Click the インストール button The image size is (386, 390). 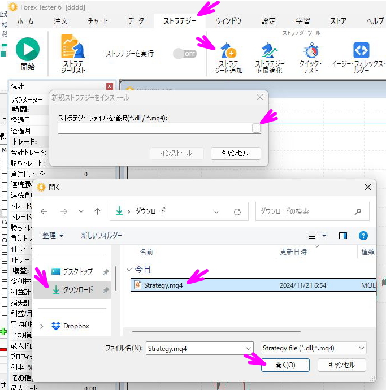[x=176, y=153]
